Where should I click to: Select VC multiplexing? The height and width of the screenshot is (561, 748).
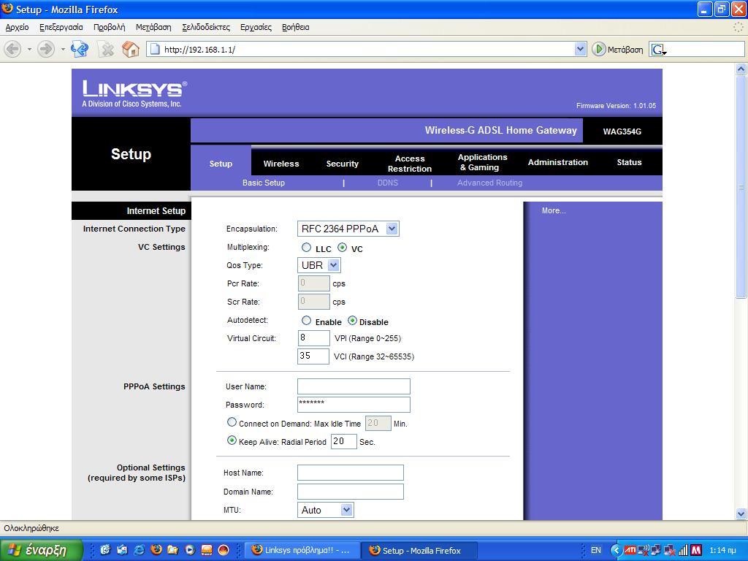(x=342, y=248)
